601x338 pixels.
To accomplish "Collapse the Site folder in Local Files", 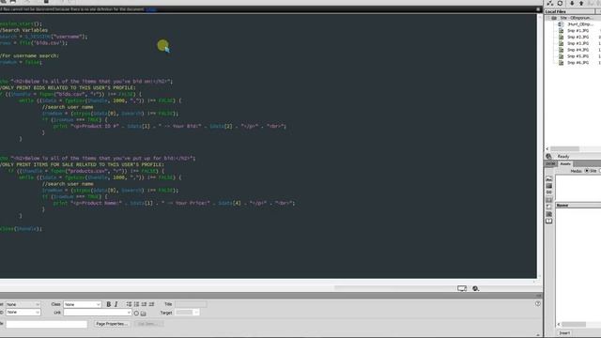I will 548,18.
